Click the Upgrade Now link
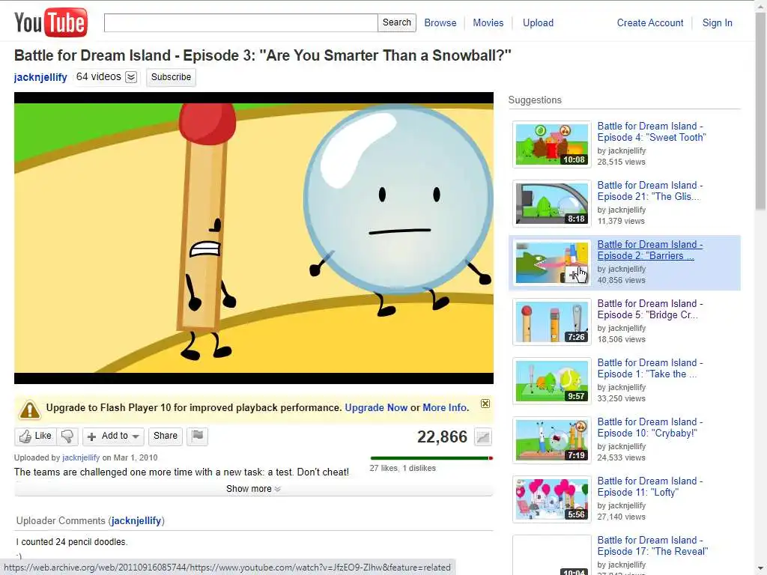The image size is (767, 575). point(376,407)
